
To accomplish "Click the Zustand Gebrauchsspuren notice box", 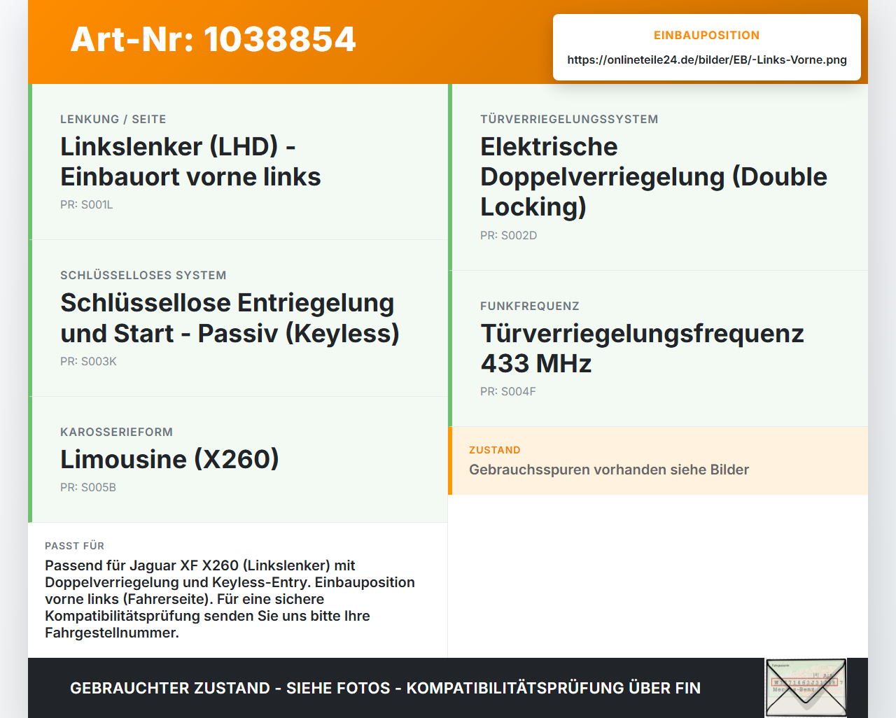I will pos(658,460).
